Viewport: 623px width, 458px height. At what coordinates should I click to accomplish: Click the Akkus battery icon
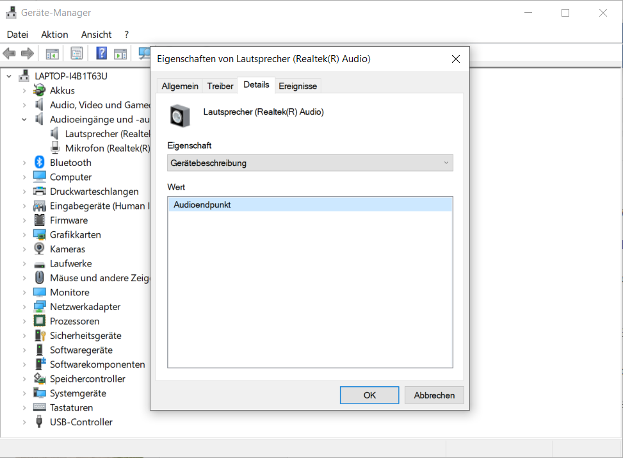pos(39,90)
